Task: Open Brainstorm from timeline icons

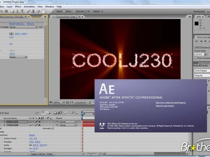Action: pos(72,113)
